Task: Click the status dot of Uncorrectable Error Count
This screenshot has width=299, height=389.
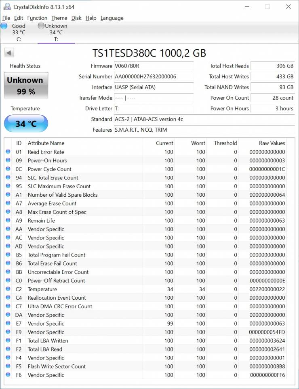Action: [8, 272]
